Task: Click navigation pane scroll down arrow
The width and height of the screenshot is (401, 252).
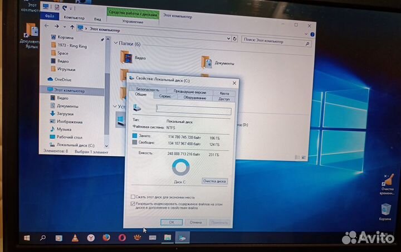Action: pos(106,146)
